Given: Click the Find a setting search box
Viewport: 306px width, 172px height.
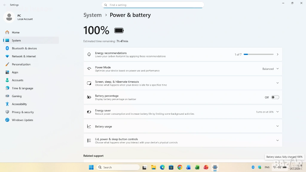Looking at the screenshot, I should click(153, 5).
